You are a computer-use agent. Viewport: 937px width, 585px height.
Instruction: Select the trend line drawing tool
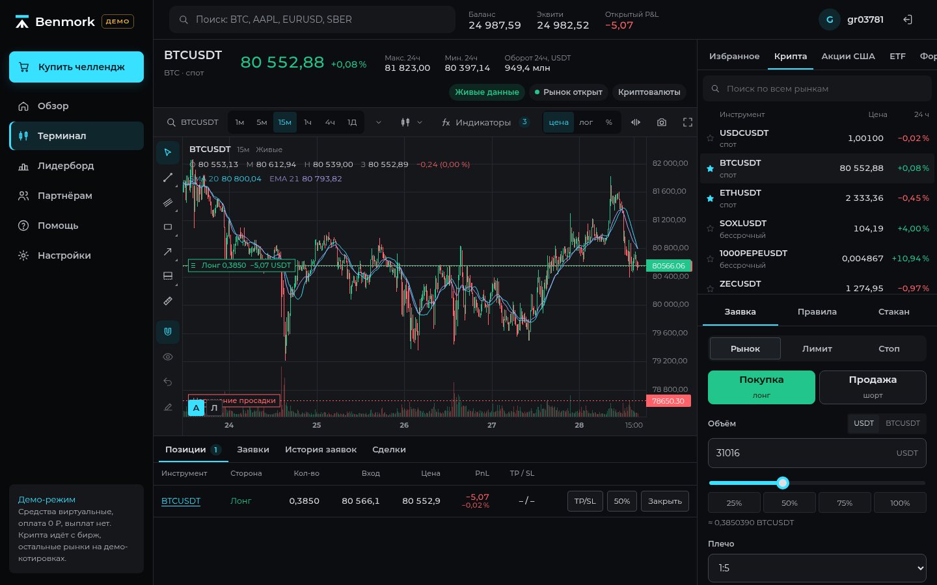pos(168,177)
